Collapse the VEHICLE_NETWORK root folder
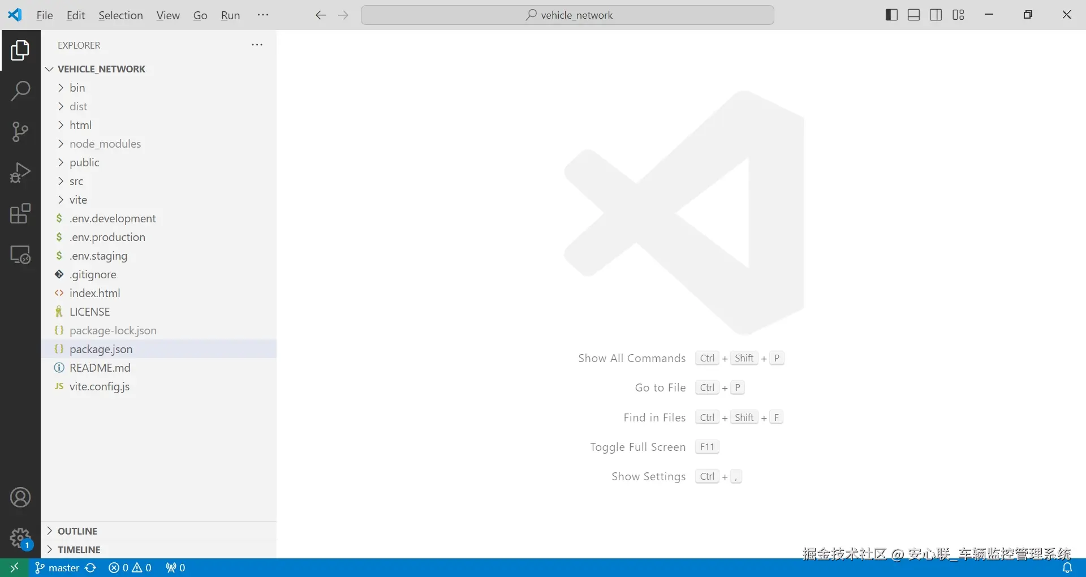Viewport: 1086px width, 577px height. coord(159,69)
